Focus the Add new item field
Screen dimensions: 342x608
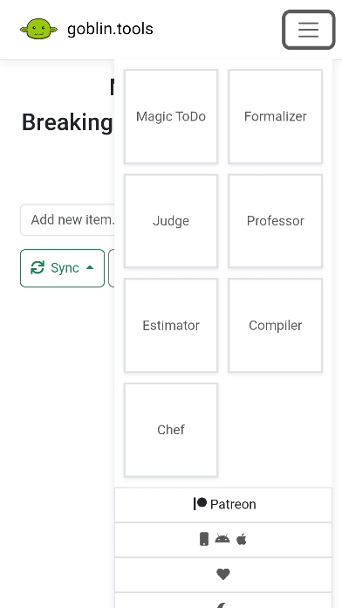68,220
